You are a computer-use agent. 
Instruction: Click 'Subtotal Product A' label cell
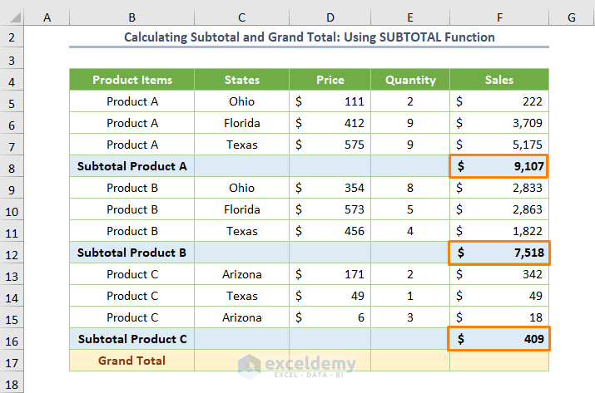(131, 166)
